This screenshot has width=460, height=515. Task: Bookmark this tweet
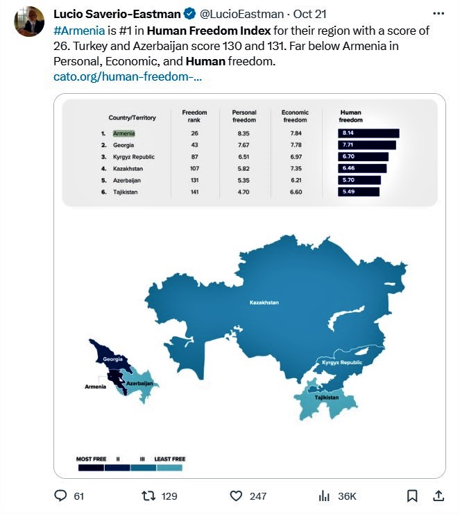412,496
